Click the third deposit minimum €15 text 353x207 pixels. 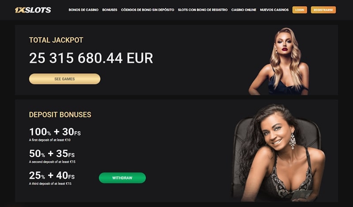(50, 184)
